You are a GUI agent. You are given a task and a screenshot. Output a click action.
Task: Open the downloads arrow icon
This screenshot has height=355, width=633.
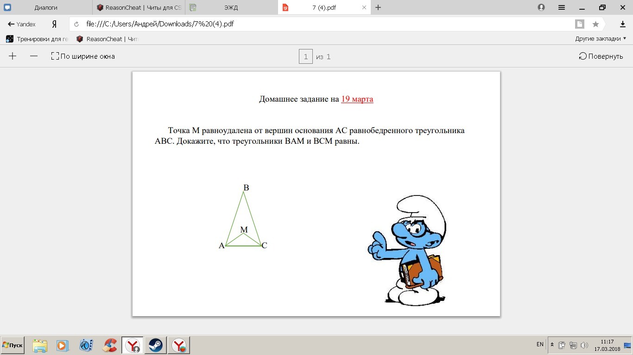coord(623,24)
